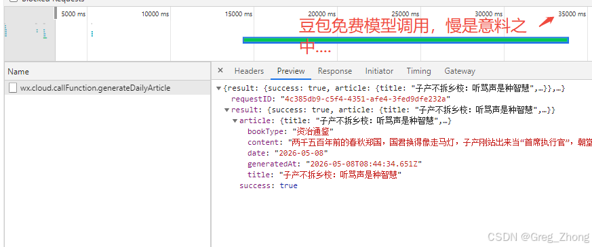
Task: Click the 15000 ms timeline marker
Action: click(239, 14)
